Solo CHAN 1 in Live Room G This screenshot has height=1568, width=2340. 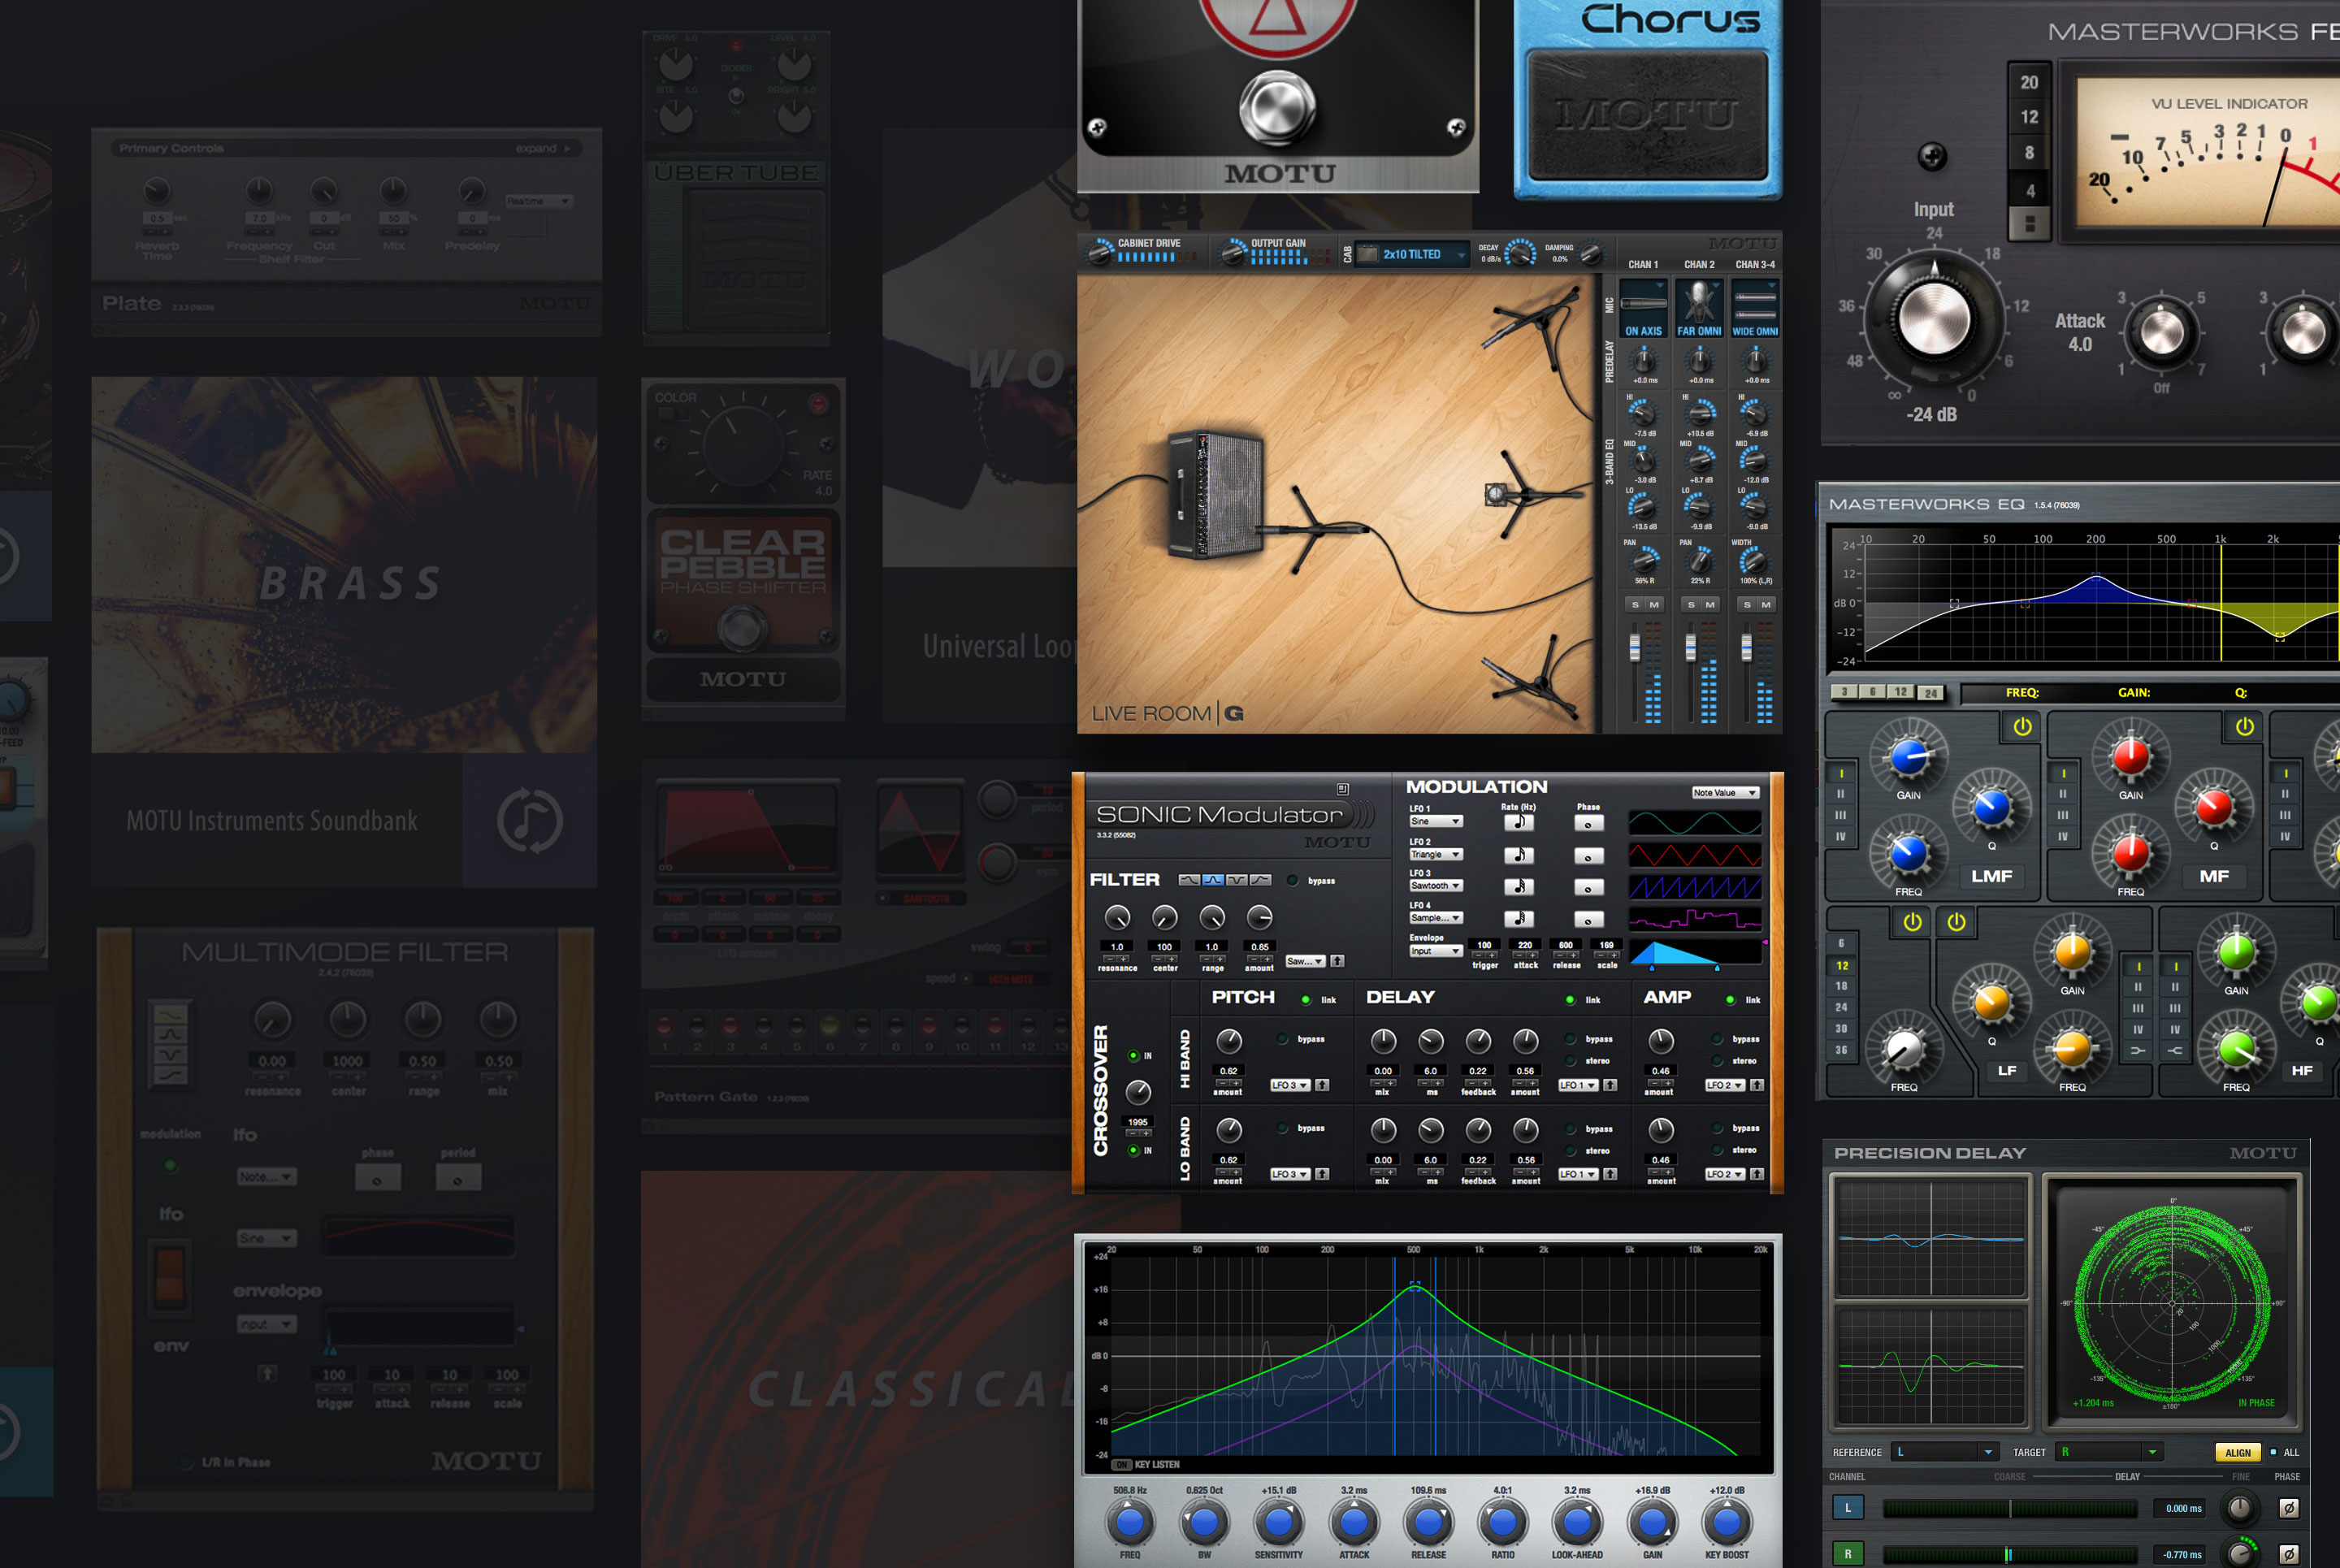tap(1635, 605)
